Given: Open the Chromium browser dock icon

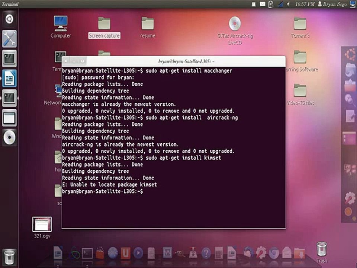Looking at the screenshot, I should pyautogui.click(x=274, y=253).
